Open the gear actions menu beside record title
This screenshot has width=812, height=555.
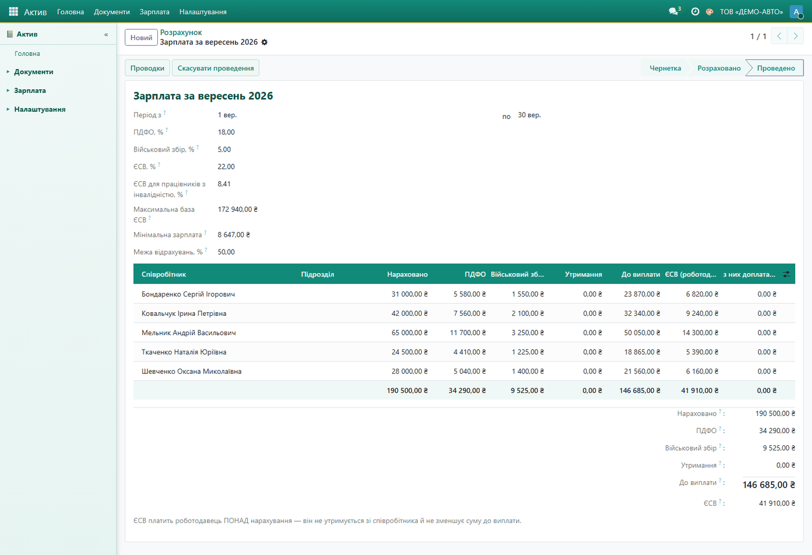(x=264, y=42)
